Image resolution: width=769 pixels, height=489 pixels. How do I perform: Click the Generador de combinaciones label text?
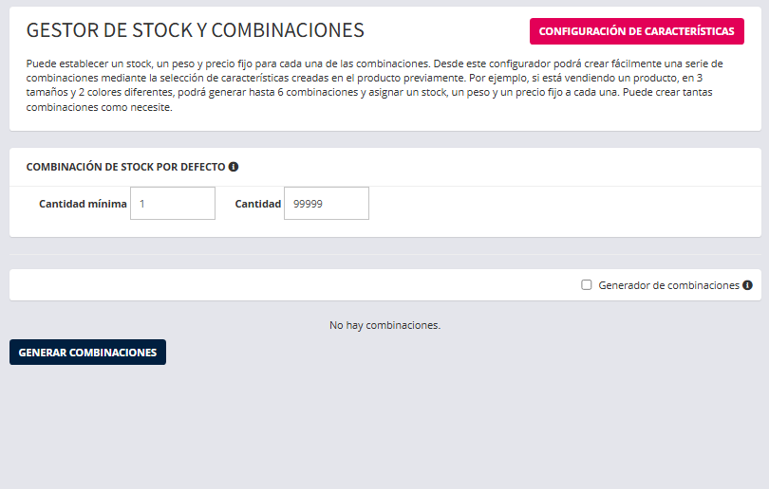coord(668,285)
